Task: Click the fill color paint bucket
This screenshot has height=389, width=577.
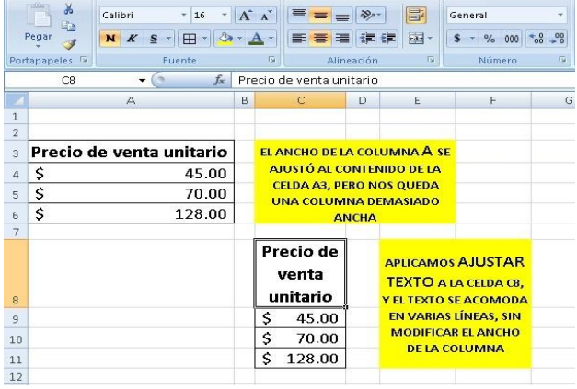Action: [225, 39]
